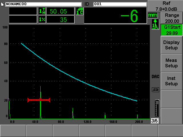Open the Meas Setup menu
The width and height of the screenshot is (183, 137).
tap(171, 63)
